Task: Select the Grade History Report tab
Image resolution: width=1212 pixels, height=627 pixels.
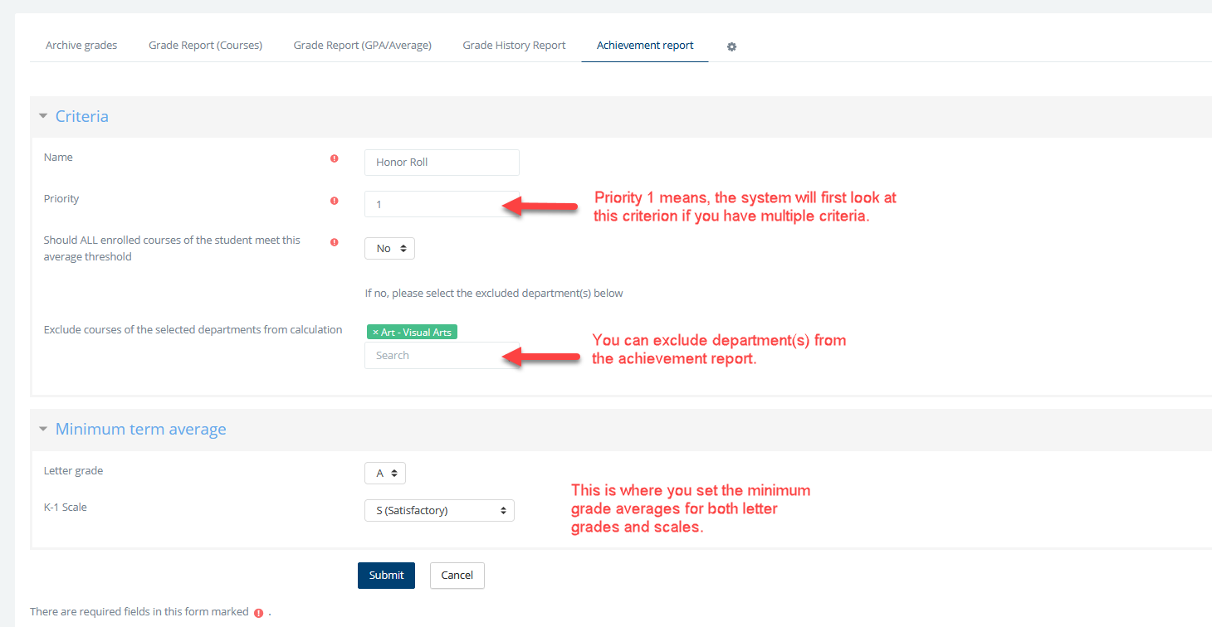Action: pos(514,46)
